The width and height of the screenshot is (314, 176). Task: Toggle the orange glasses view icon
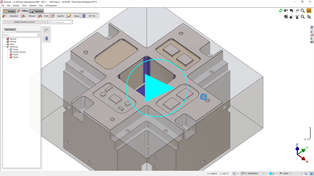click(309, 11)
